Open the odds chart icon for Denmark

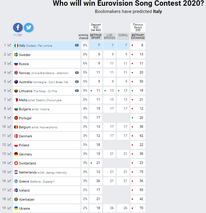click(9, 136)
